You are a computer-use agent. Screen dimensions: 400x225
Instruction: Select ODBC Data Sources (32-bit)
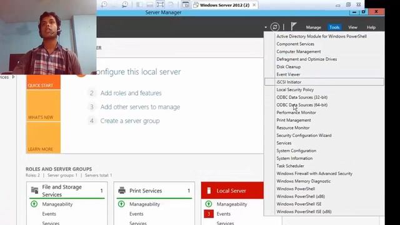pos(302,97)
